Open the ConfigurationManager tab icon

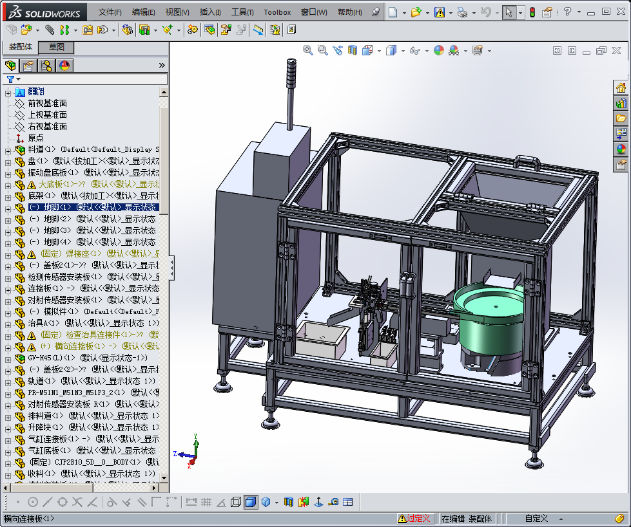pyautogui.click(x=46, y=65)
